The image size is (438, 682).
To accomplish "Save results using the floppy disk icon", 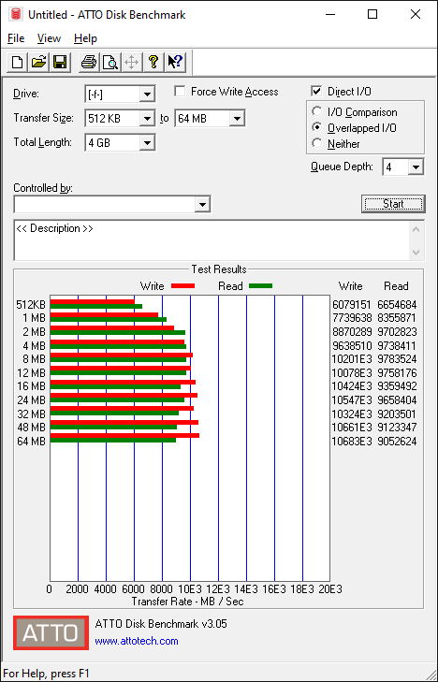I will [x=60, y=62].
